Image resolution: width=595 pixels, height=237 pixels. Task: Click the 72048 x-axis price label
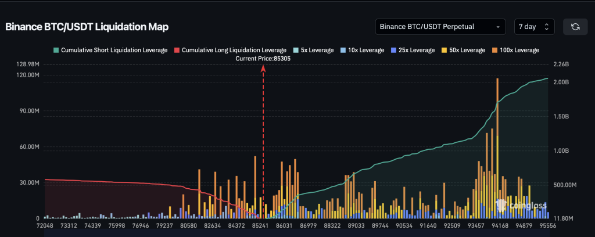tap(46, 225)
